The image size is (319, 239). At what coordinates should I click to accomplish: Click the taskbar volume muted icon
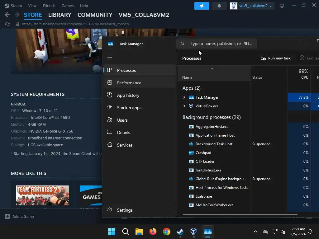point(283,232)
